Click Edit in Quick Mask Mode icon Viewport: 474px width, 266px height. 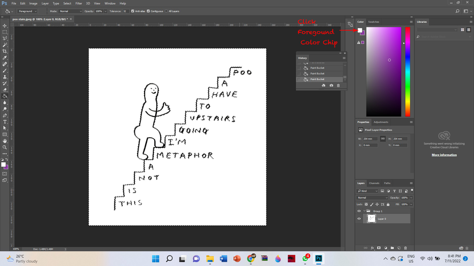5,174
